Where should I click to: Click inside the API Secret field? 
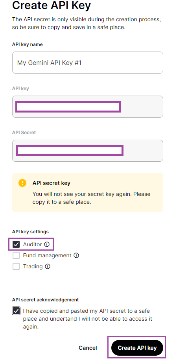point(88,151)
